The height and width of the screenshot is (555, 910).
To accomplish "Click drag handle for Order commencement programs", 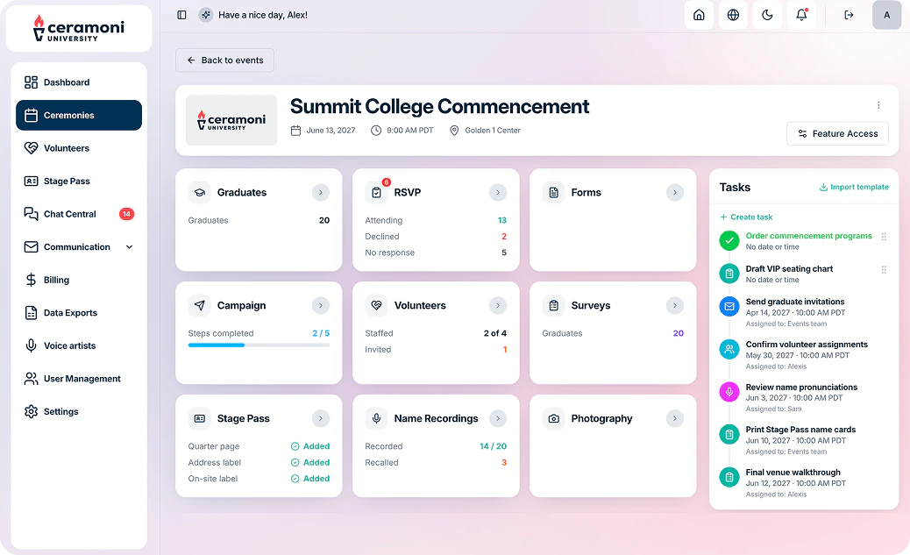I will pos(884,237).
